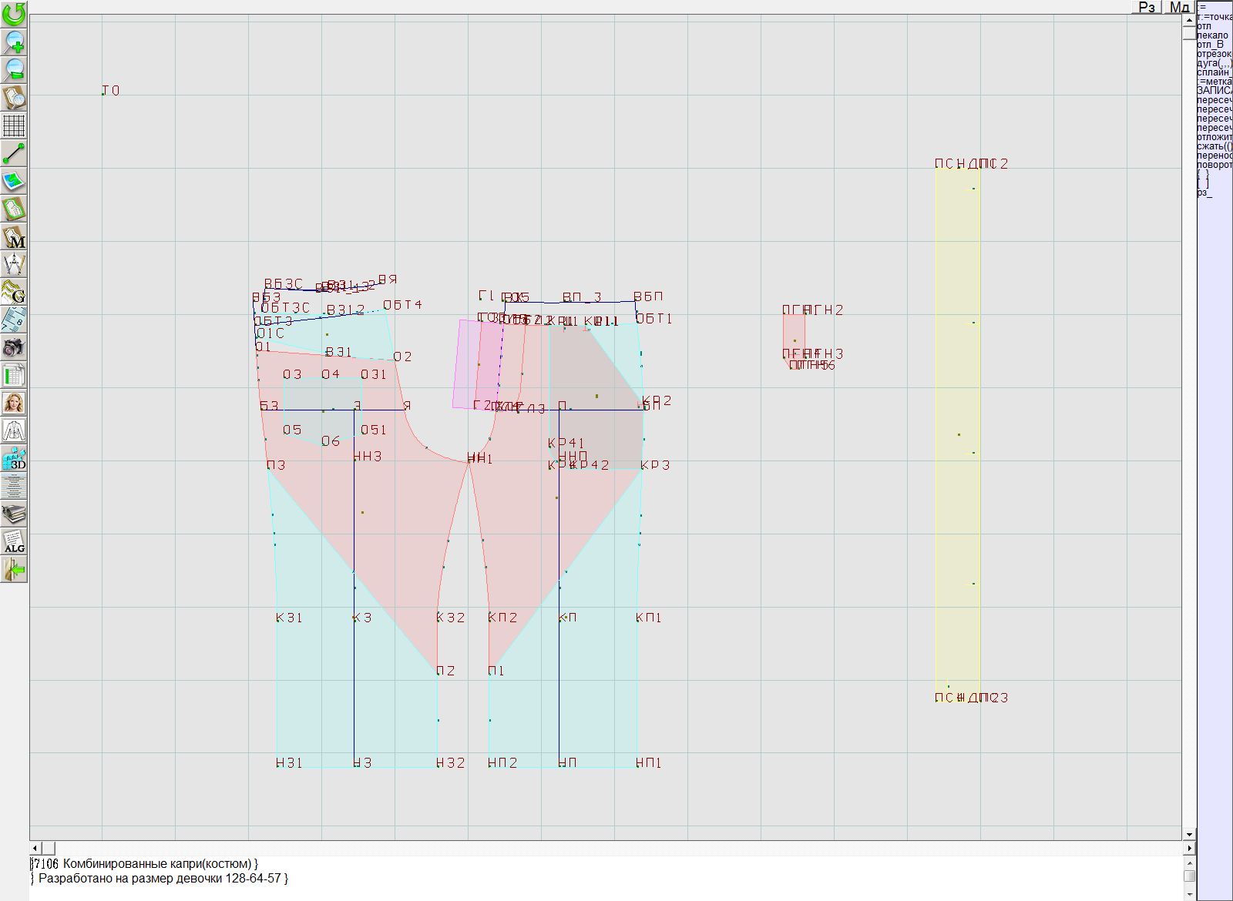Click the camera snapshot icon
This screenshot has width=1233, height=901.
tap(14, 347)
